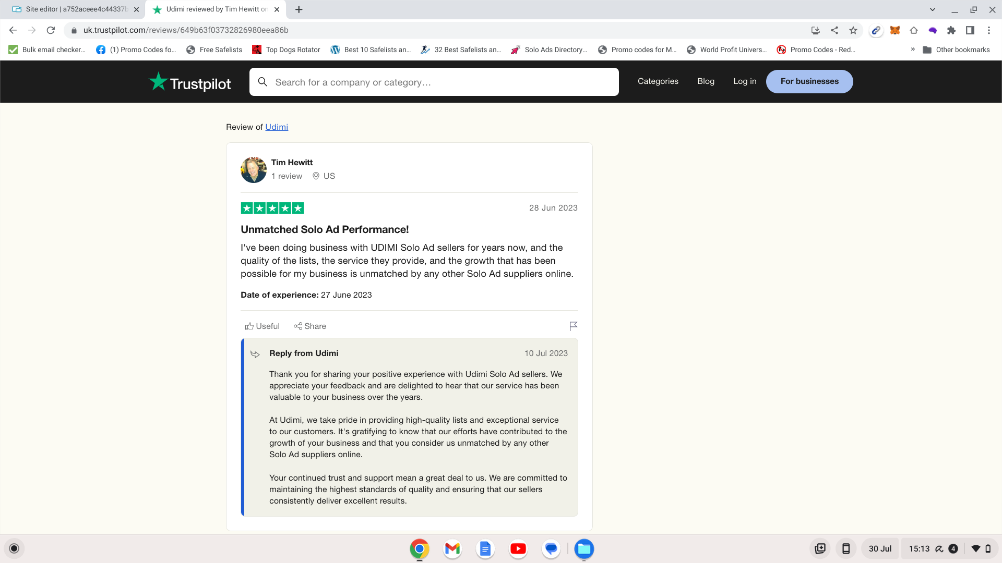The image size is (1002, 563).
Task: Expand the tab search dropdown arrow
Action: point(933,9)
